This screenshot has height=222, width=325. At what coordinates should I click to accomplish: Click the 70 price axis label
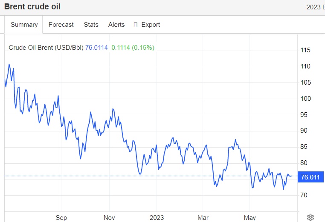304,195
